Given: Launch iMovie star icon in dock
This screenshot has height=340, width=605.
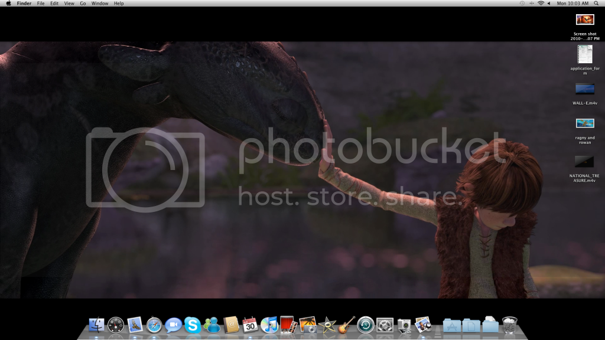Looking at the screenshot, I should pyautogui.click(x=327, y=325).
